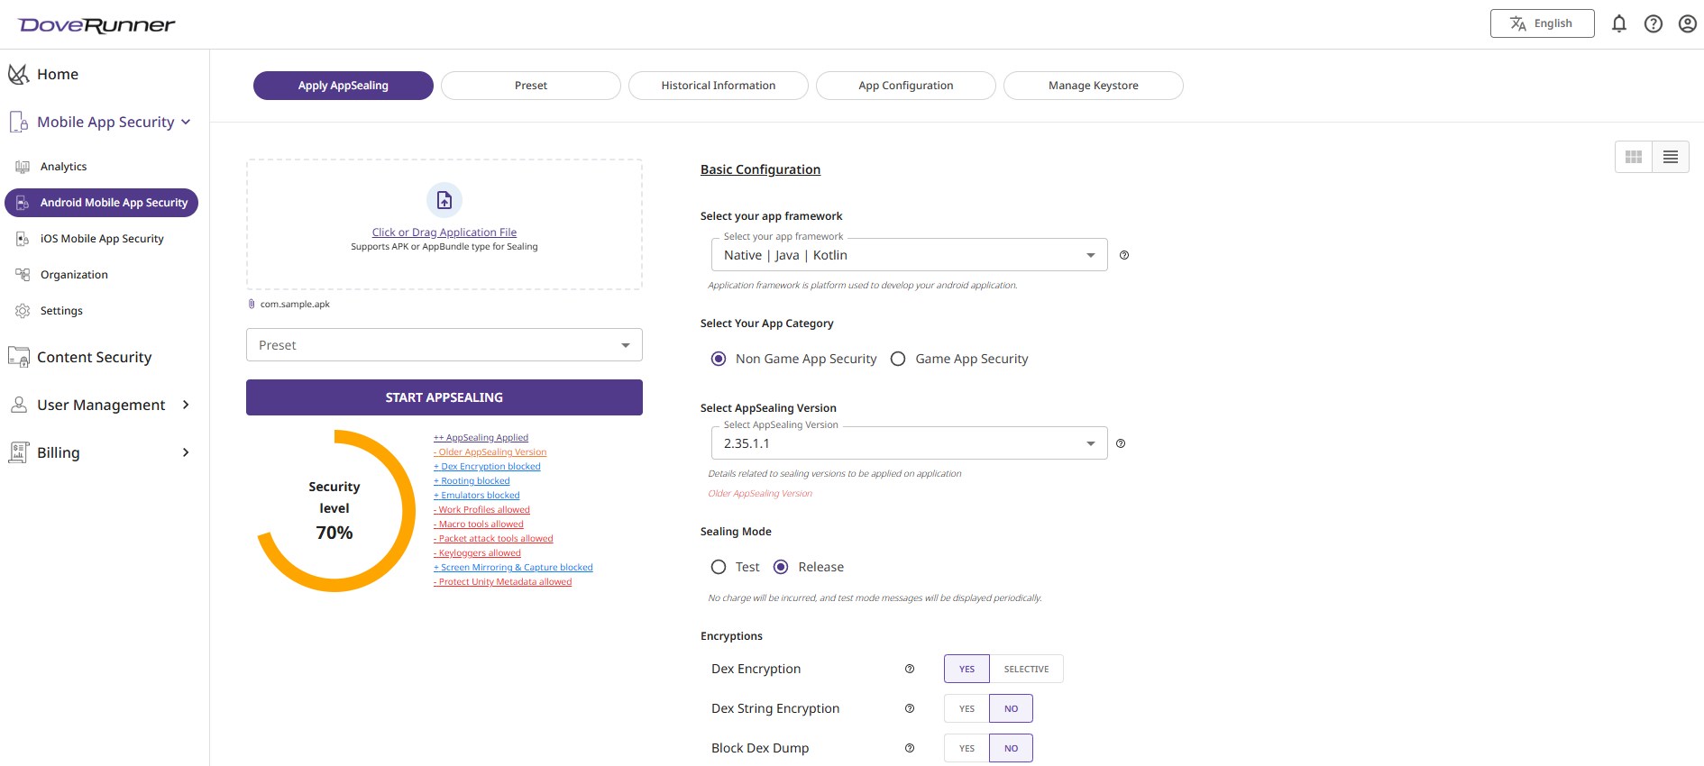
Task: Open the app framework dropdown
Action: tap(909, 255)
